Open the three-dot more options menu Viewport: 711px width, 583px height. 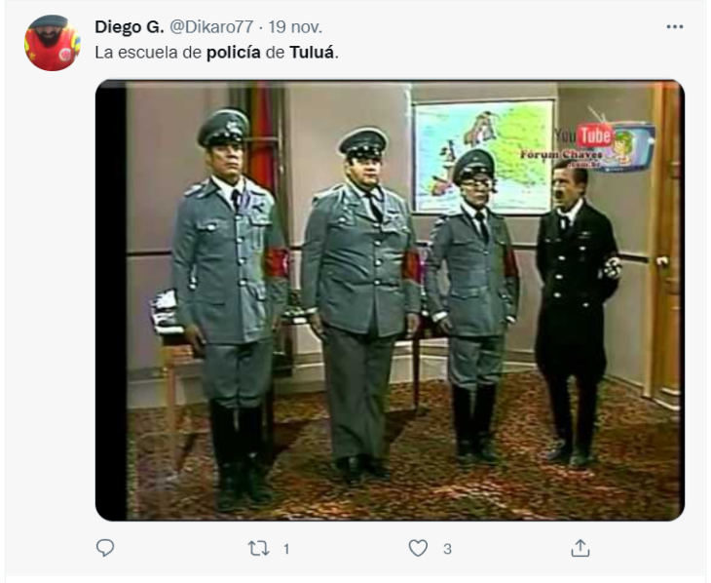click(675, 26)
